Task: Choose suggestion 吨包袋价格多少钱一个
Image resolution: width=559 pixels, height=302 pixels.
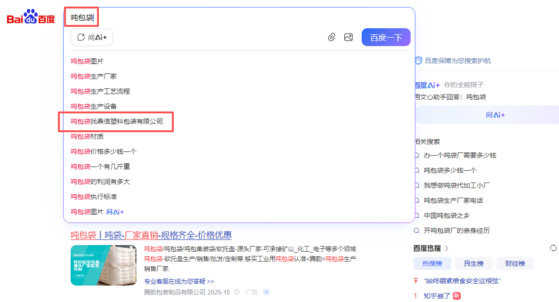Action: (x=104, y=151)
